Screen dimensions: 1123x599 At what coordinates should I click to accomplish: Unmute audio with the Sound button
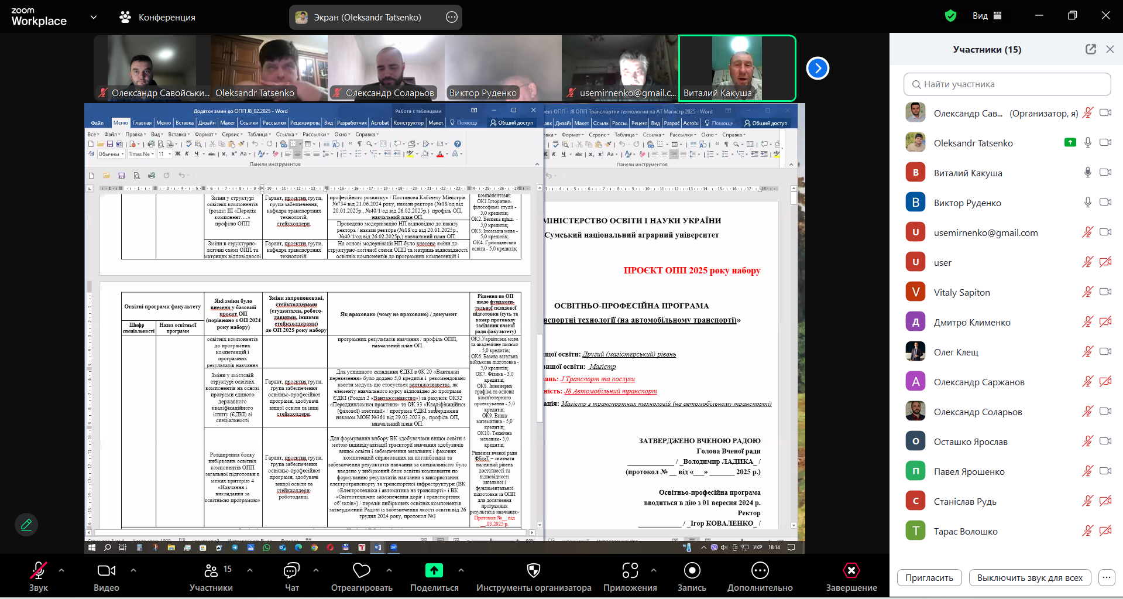(x=39, y=571)
